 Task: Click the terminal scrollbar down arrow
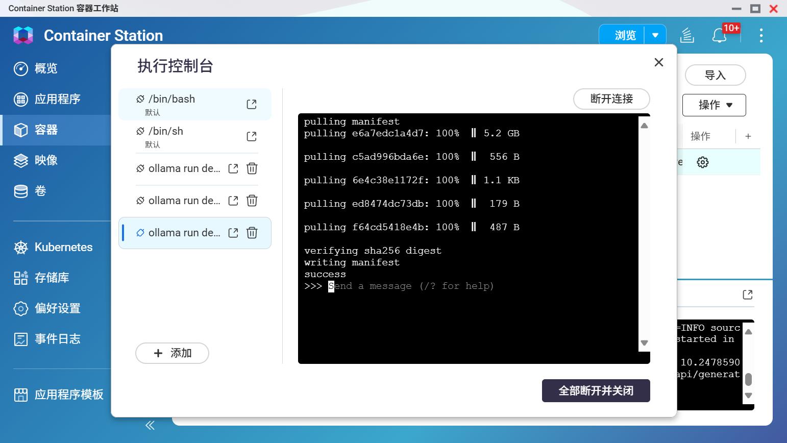644,343
